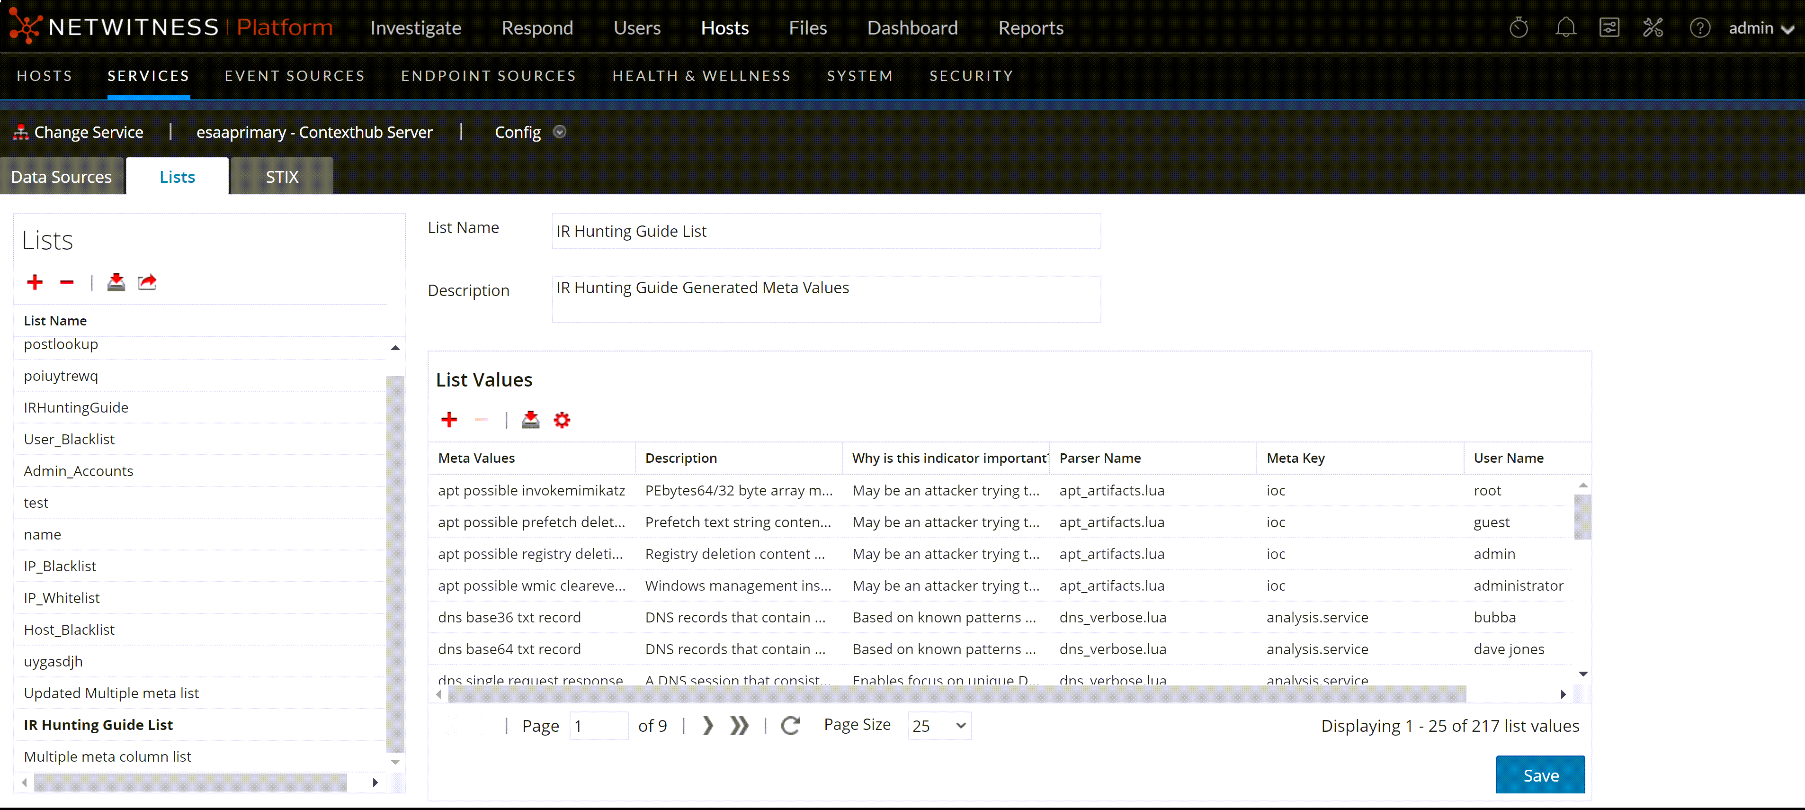Click the export list arrow icon
Image resolution: width=1805 pixels, height=810 pixels.
tap(147, 282)
